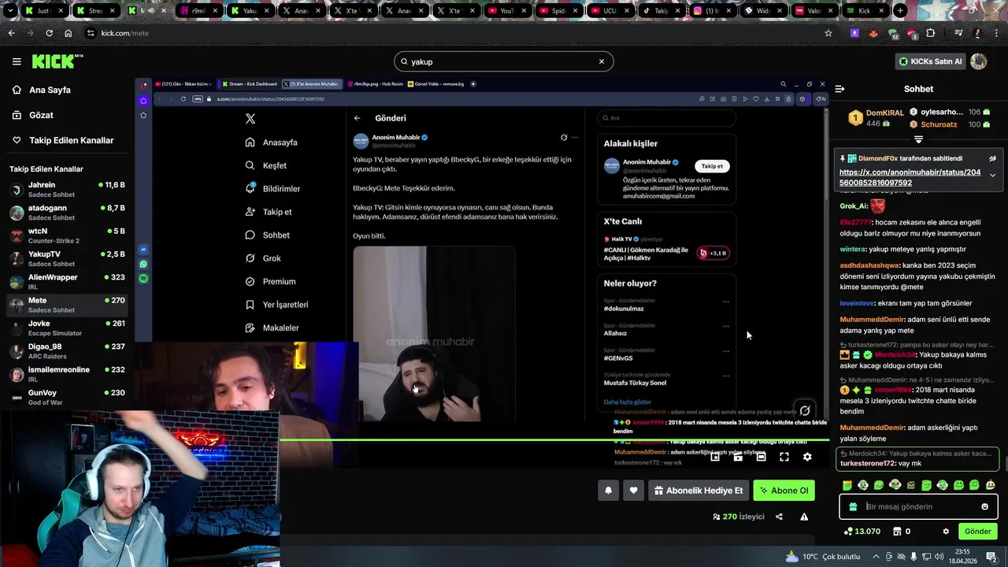Toggle fullscreen on the video player

pos(784,457)
